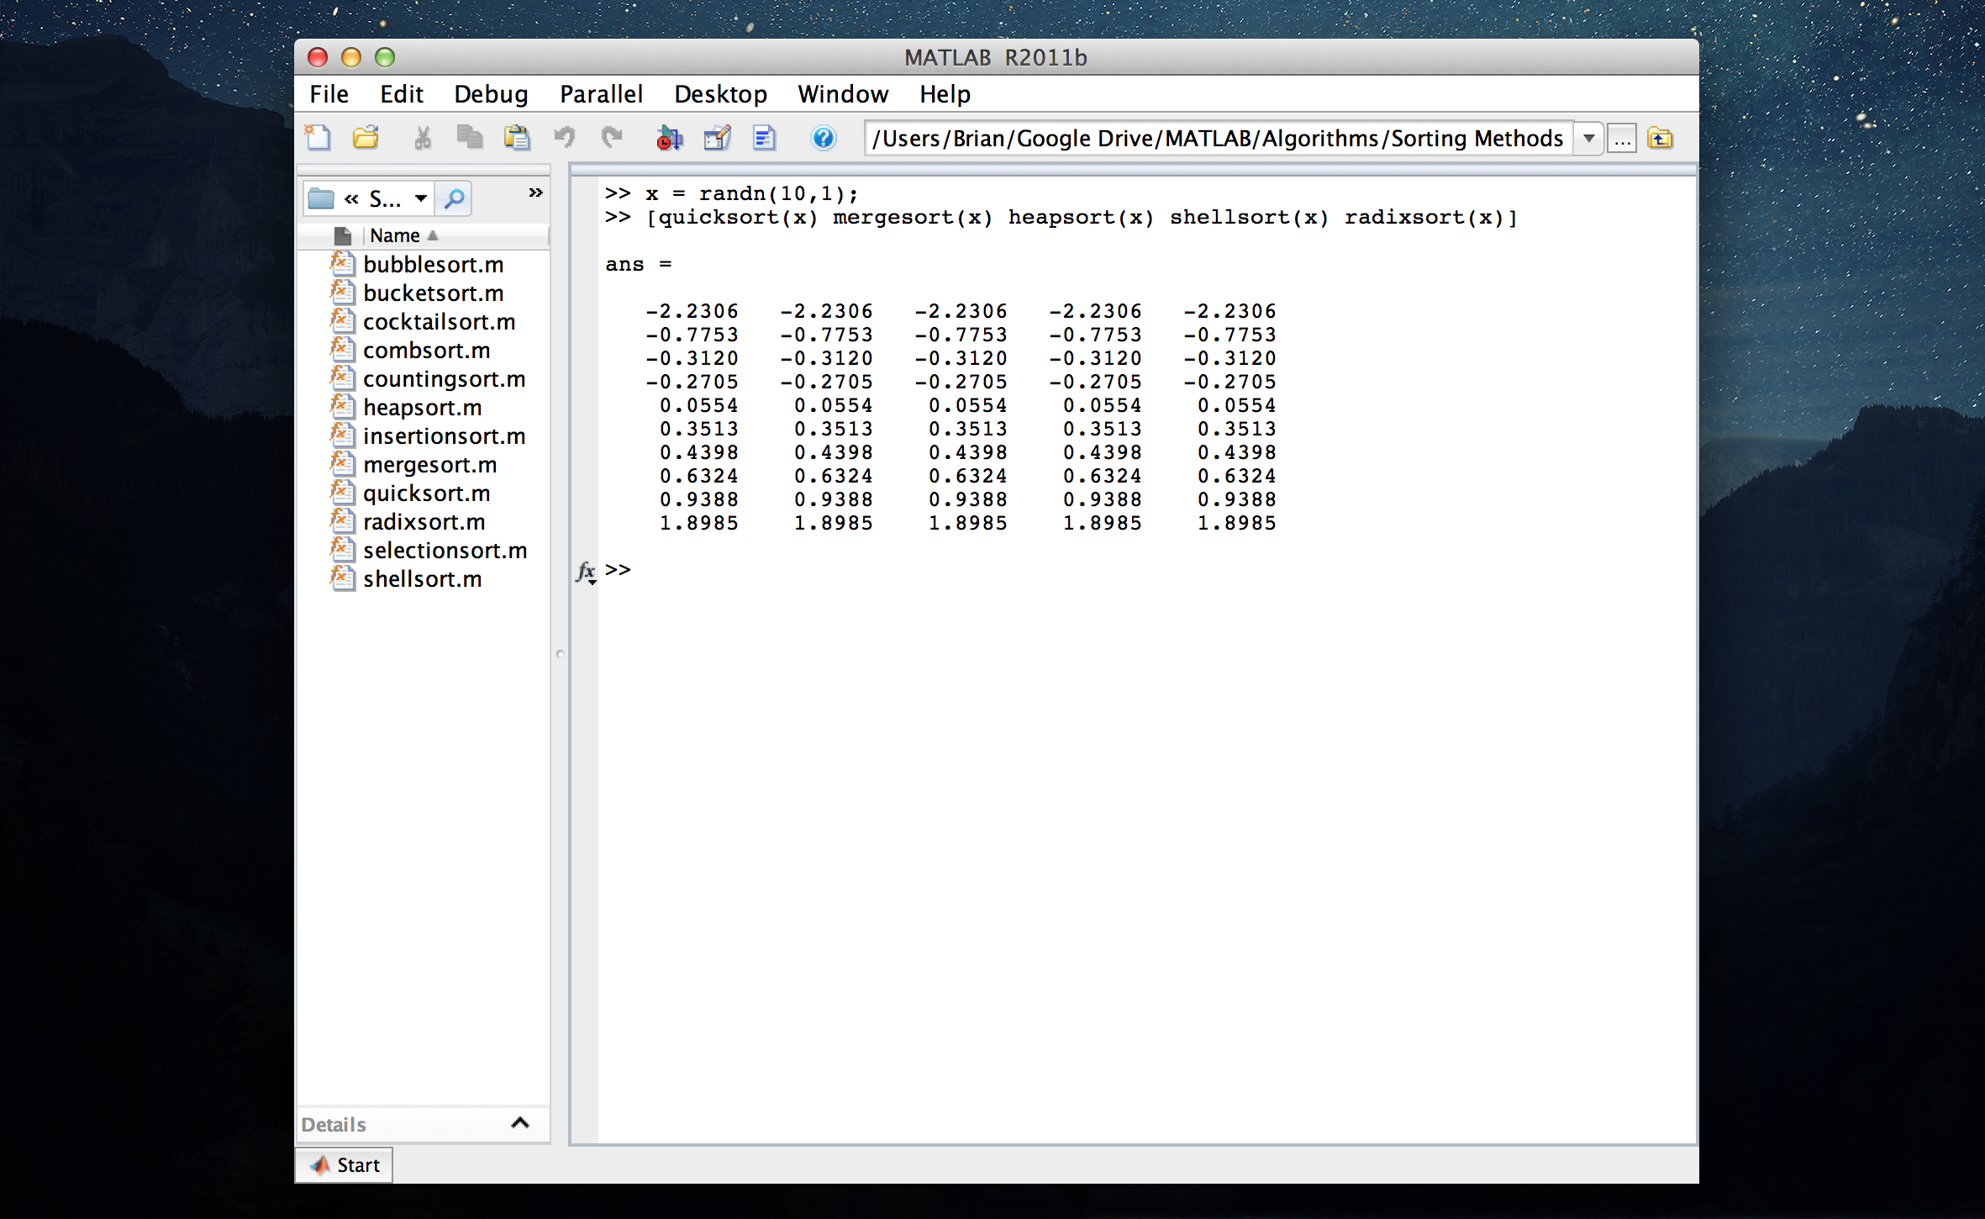Open the Profiler toolbar icon
1985x1219 pixels.
click(764, 138)
